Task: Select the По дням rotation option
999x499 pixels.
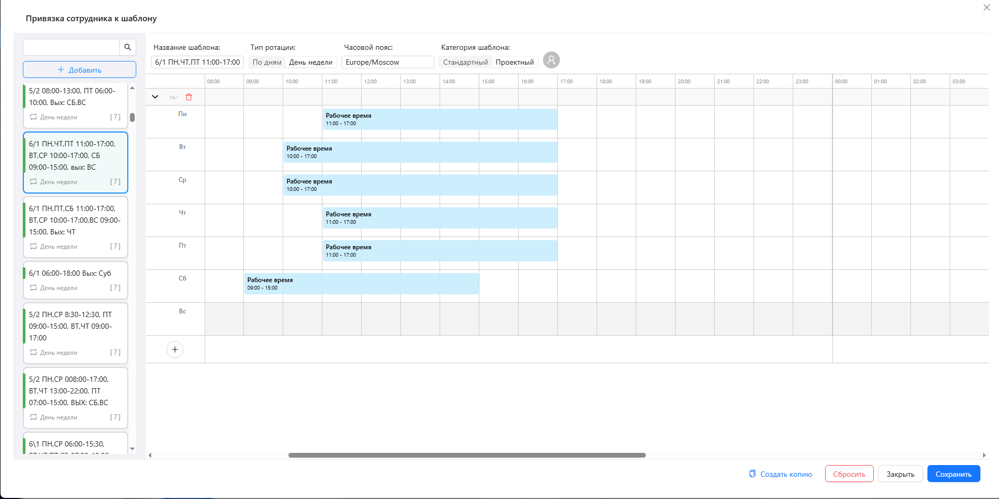Action: click(267, 62)
